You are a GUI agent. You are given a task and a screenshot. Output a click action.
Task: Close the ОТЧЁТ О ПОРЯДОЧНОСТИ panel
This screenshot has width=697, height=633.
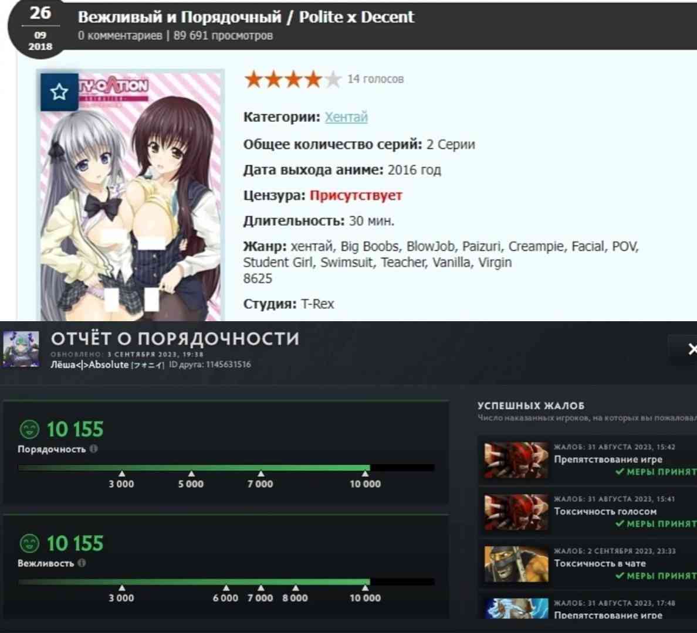(691, 349)
